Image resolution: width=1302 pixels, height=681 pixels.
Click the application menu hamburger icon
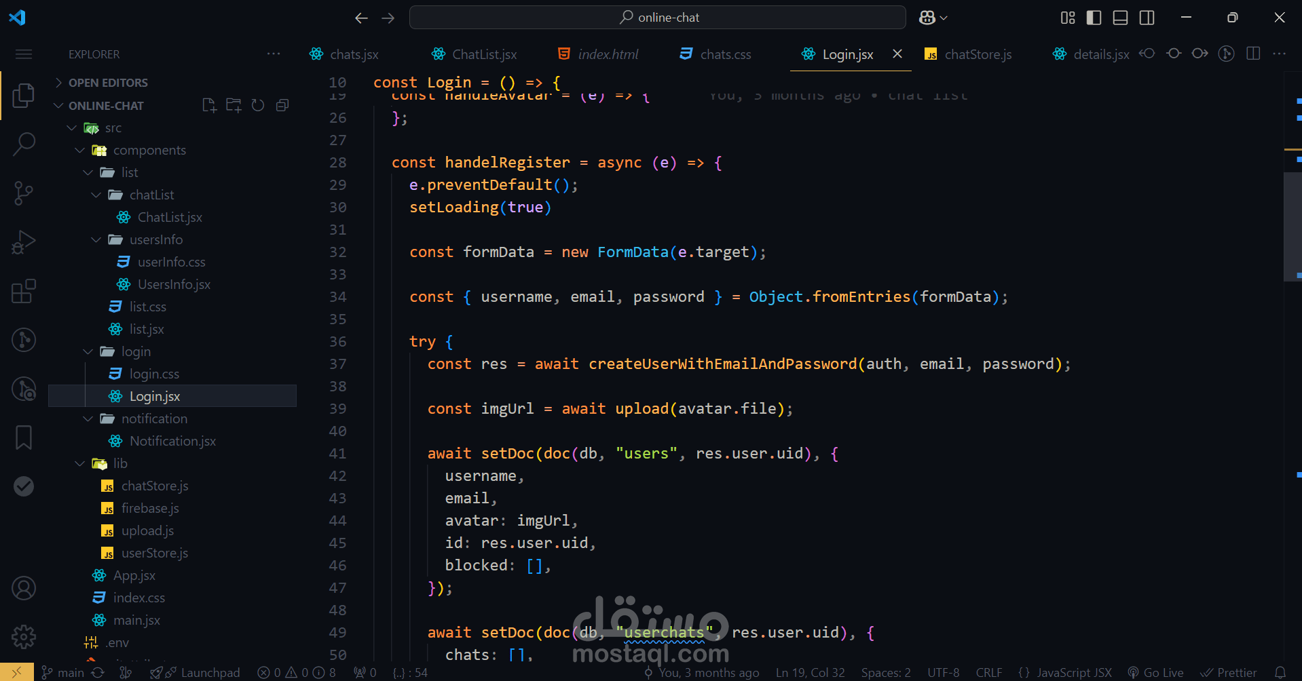(x=24, y=54)
